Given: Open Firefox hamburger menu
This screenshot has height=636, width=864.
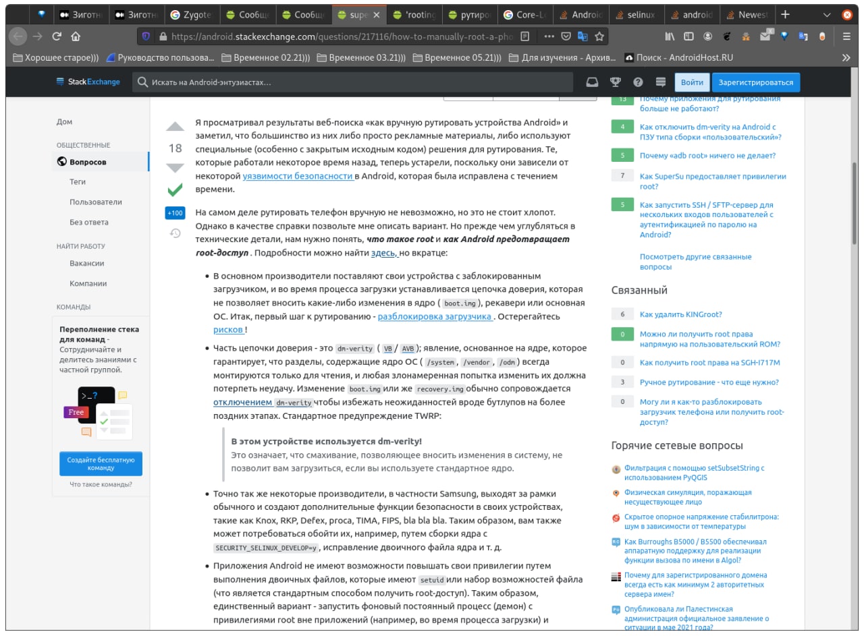Looking at the screenshot, I should (x=846, y=36).
